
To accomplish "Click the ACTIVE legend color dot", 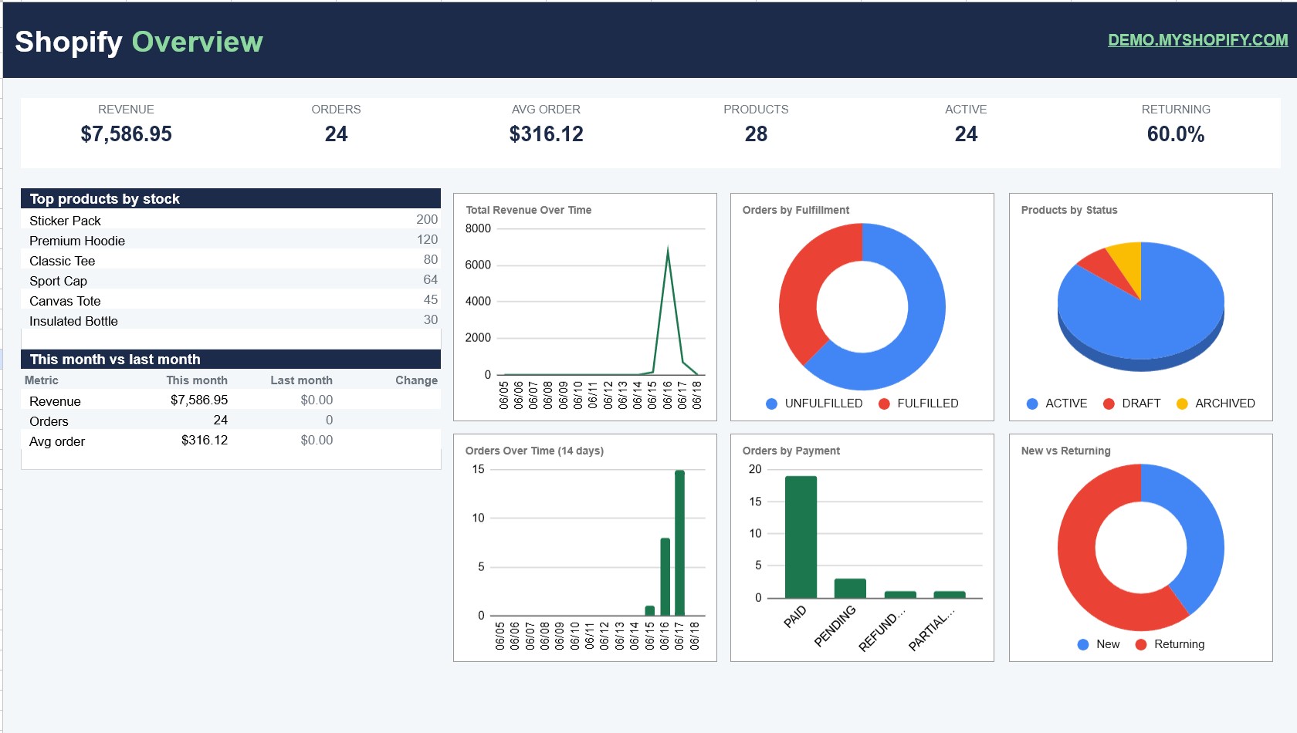I will coord(1032,404).
